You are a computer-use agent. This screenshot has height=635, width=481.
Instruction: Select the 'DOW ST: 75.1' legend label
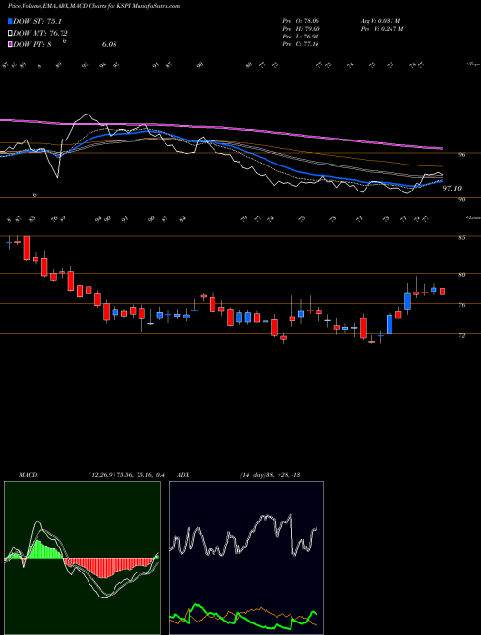click(38, 21)
